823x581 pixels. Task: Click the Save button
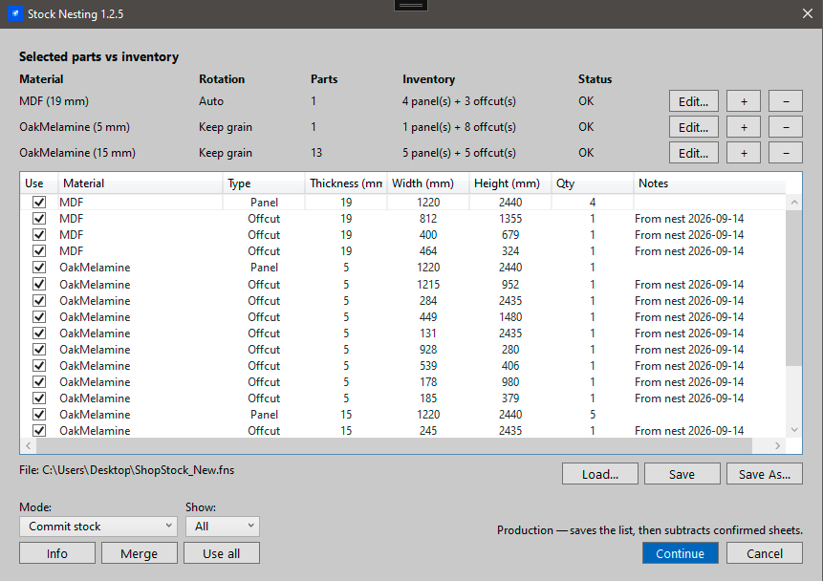coord(682,474)
